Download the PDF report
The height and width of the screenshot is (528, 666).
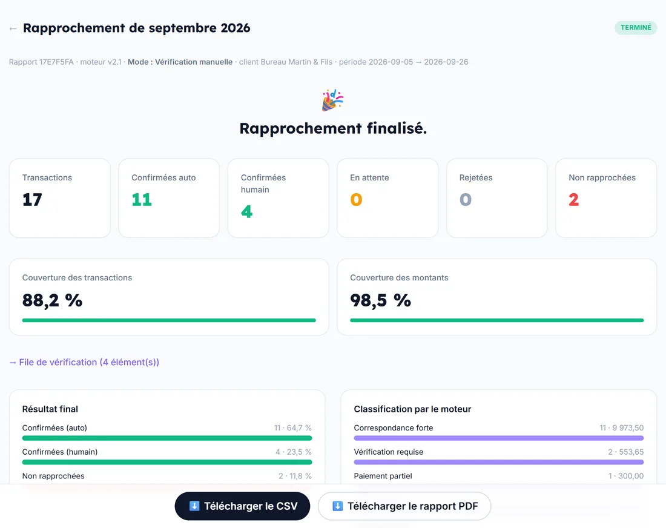(x=404, y=506)
